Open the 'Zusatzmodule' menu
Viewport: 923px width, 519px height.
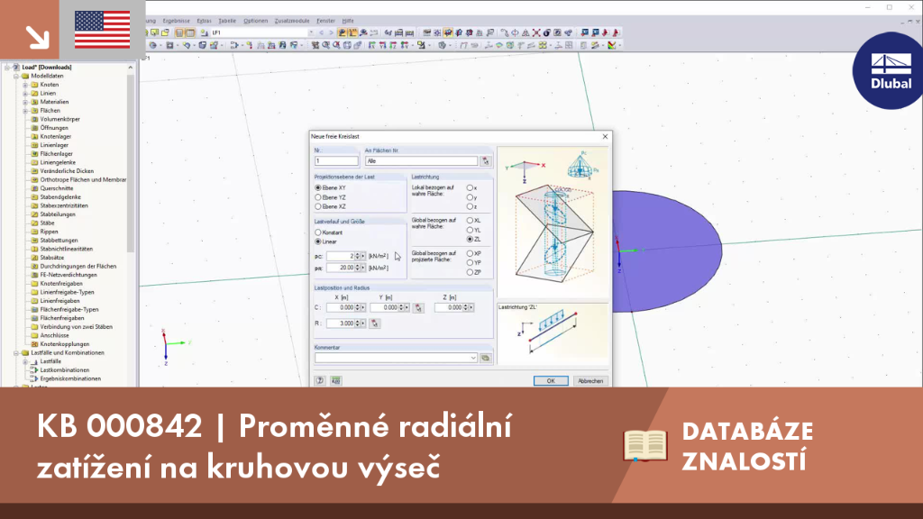291,21
